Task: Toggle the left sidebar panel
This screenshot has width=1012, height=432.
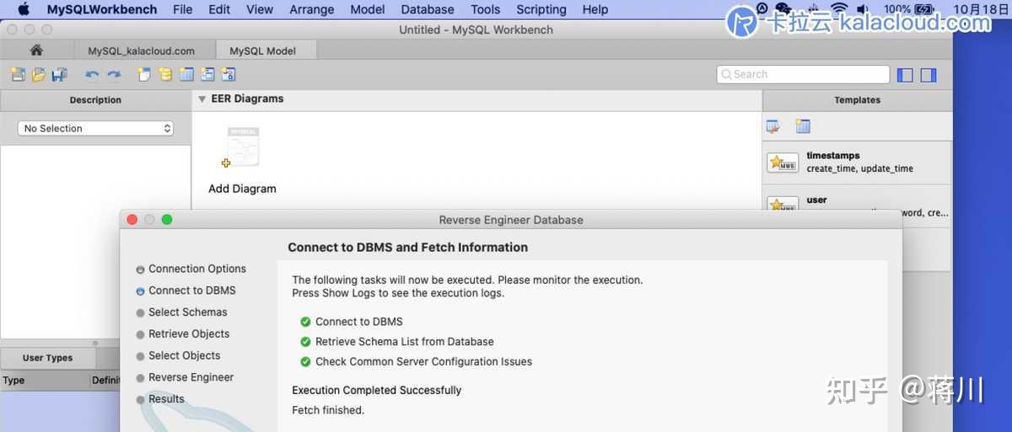Action: pos(906,75)
